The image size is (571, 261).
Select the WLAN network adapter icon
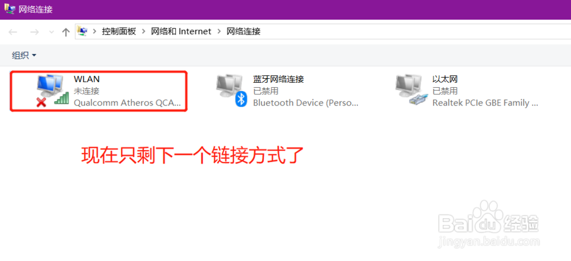(x=53, y=91)
